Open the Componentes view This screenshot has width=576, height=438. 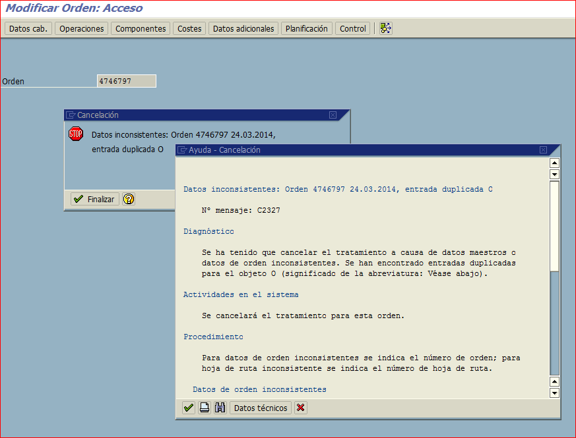pyautogui.click(x=140, y=28)
